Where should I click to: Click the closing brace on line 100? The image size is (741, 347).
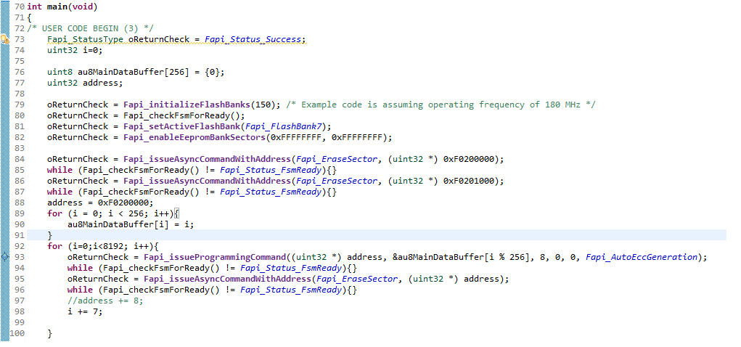(x=49, y=333)
